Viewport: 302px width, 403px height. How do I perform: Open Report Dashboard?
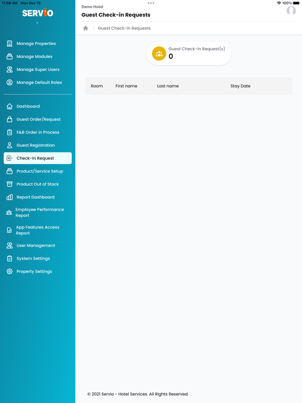(38, 197)
